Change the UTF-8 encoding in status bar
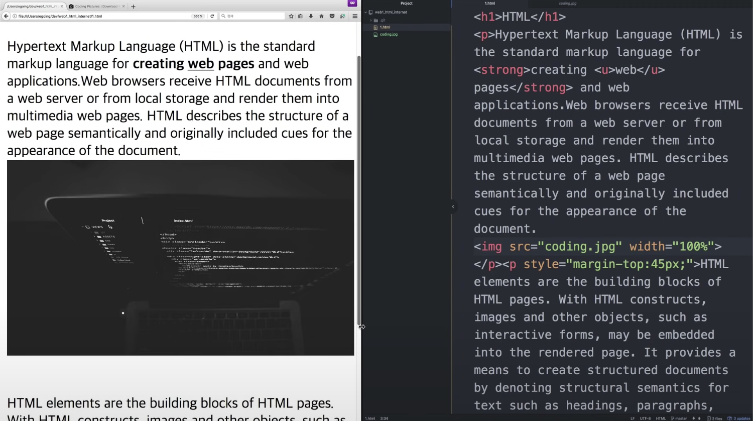 click(x=645, y=418)
